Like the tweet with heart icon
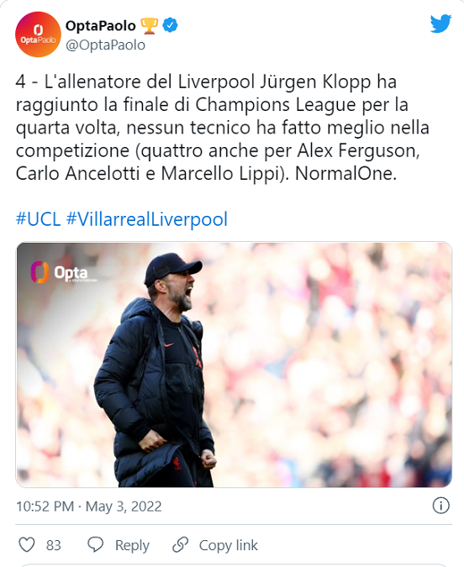This screenshot has height=567, width=464. point(27,544)
